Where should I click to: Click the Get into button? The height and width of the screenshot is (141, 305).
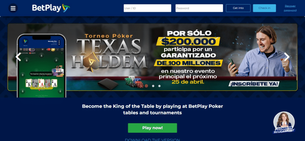point(238,8)
